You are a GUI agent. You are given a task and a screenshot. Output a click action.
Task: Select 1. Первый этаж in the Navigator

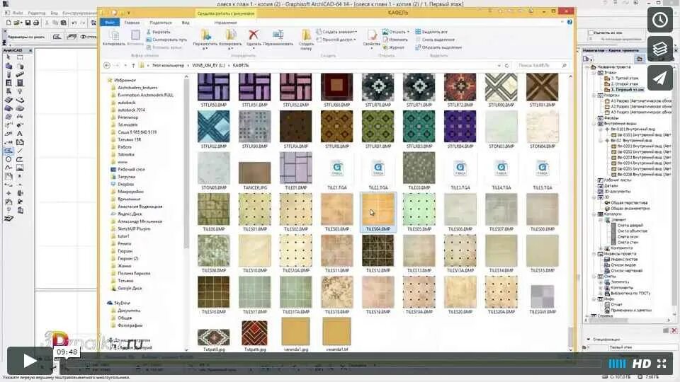pos(627,90)
